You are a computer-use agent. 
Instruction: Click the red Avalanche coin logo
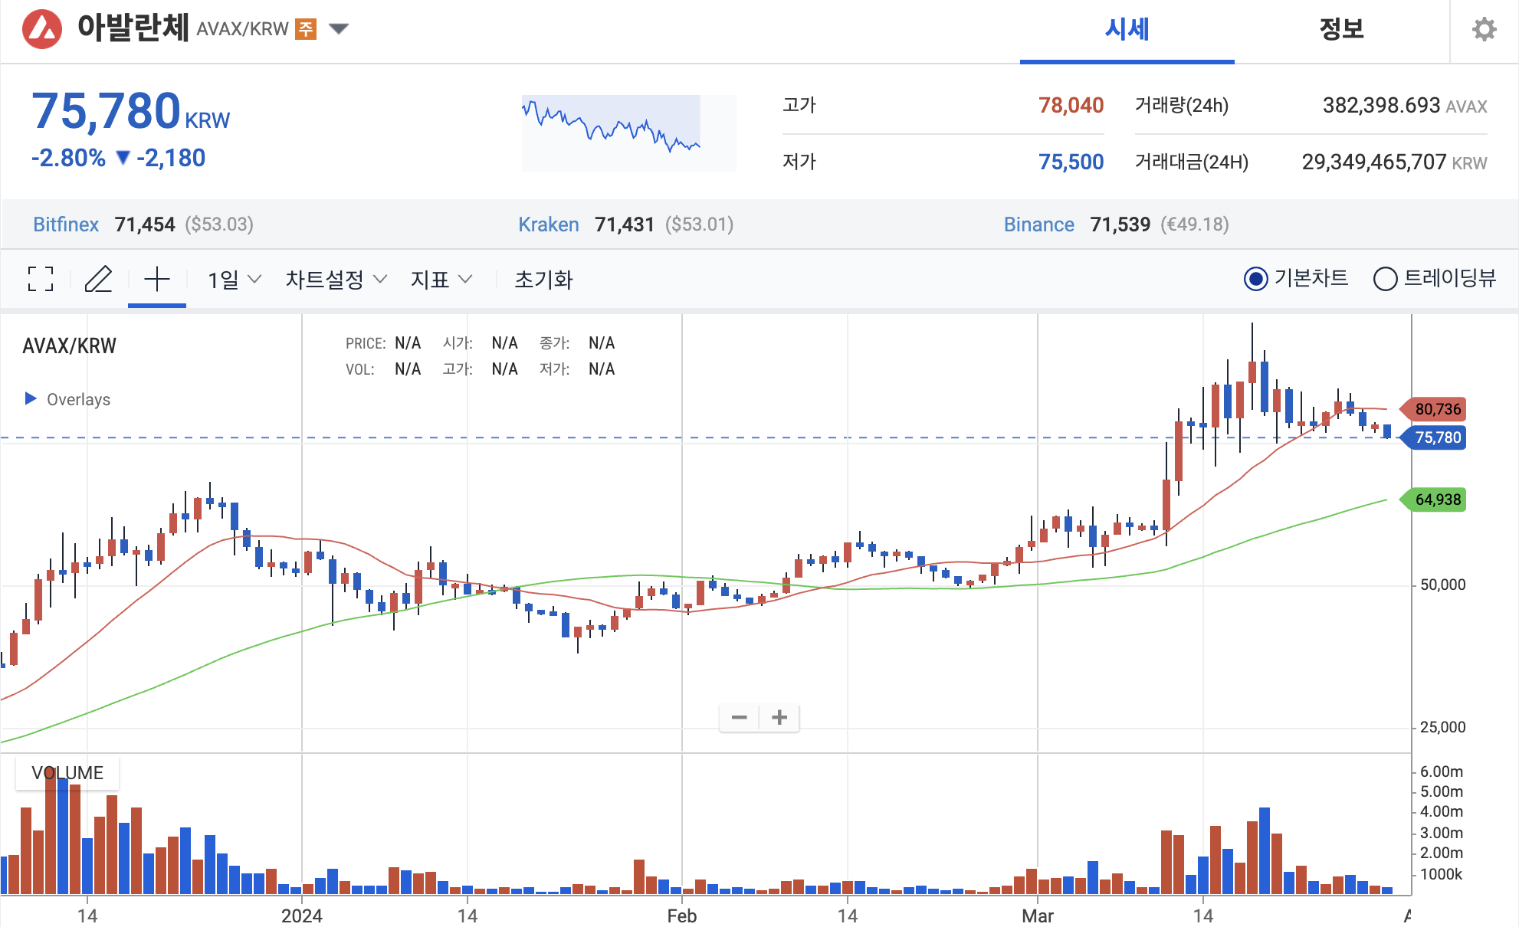pyautogui.click(x=42, y=29)
